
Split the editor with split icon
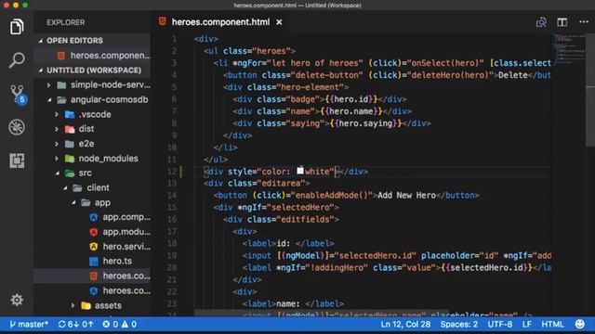tap(562, 22)
